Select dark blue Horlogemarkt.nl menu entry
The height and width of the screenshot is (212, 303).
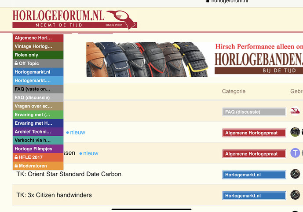(x=38, y=72)
